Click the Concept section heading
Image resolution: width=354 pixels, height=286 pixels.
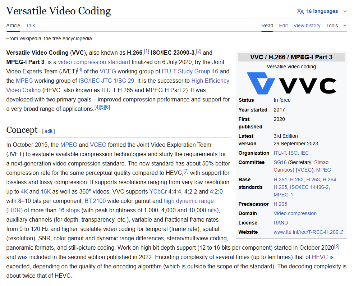[x=22, y=130]
